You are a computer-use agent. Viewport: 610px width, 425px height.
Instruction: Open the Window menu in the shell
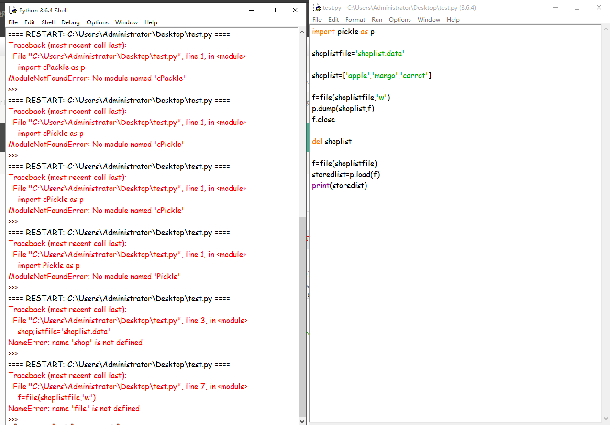(x=126, y=22)
